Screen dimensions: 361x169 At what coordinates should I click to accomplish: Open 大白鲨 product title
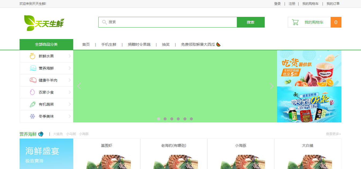pos(308,146)
